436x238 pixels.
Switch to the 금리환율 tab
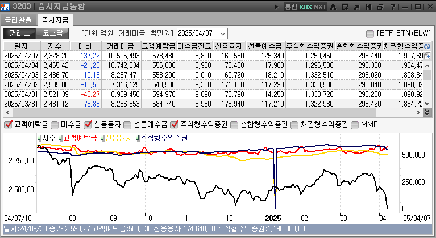tap(18, 20)
